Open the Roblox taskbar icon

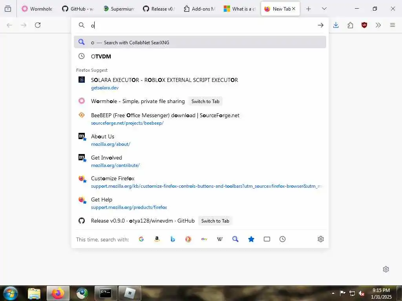(x=130, y=293)
